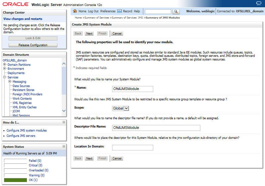Open Data Sources tree item
This screenshot has height=186, width=265.
pyautogui.click(x=21, y=86)
